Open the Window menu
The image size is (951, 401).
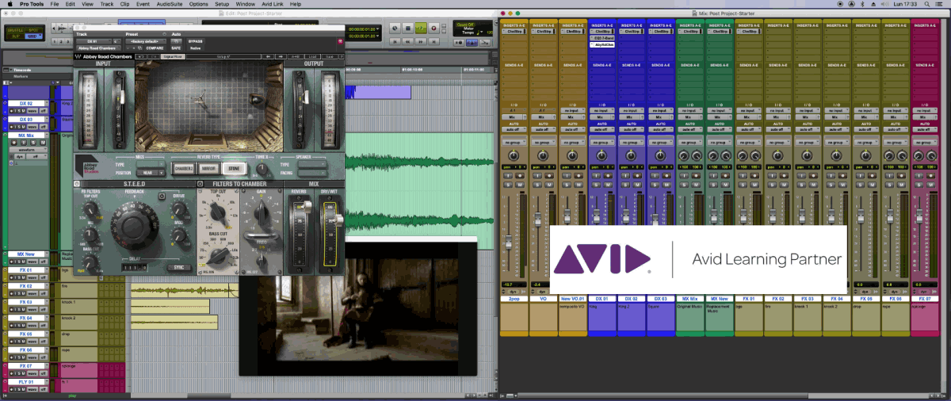point(245,4)
